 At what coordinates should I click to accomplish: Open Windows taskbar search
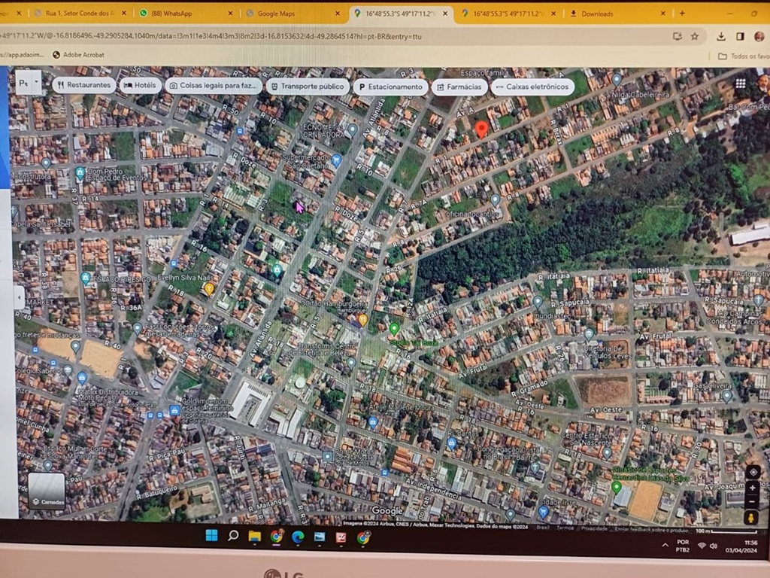(x=233, y=535)
